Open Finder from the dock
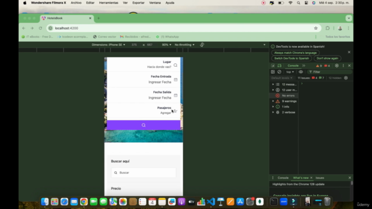The image size is (372, 209). 45,201
